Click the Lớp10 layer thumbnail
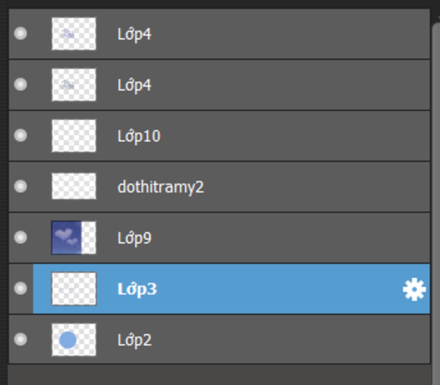The width and height of the screenshot is (440, 385). [x=74, y=136]
